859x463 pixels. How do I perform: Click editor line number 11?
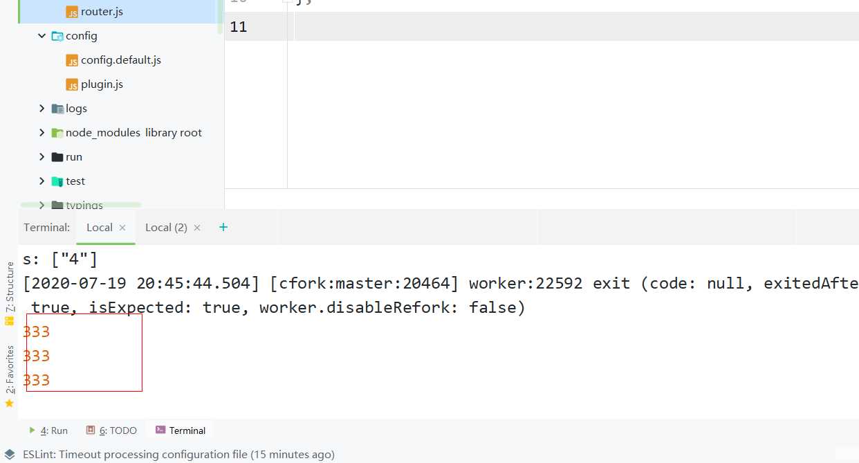tap(239, 27)
